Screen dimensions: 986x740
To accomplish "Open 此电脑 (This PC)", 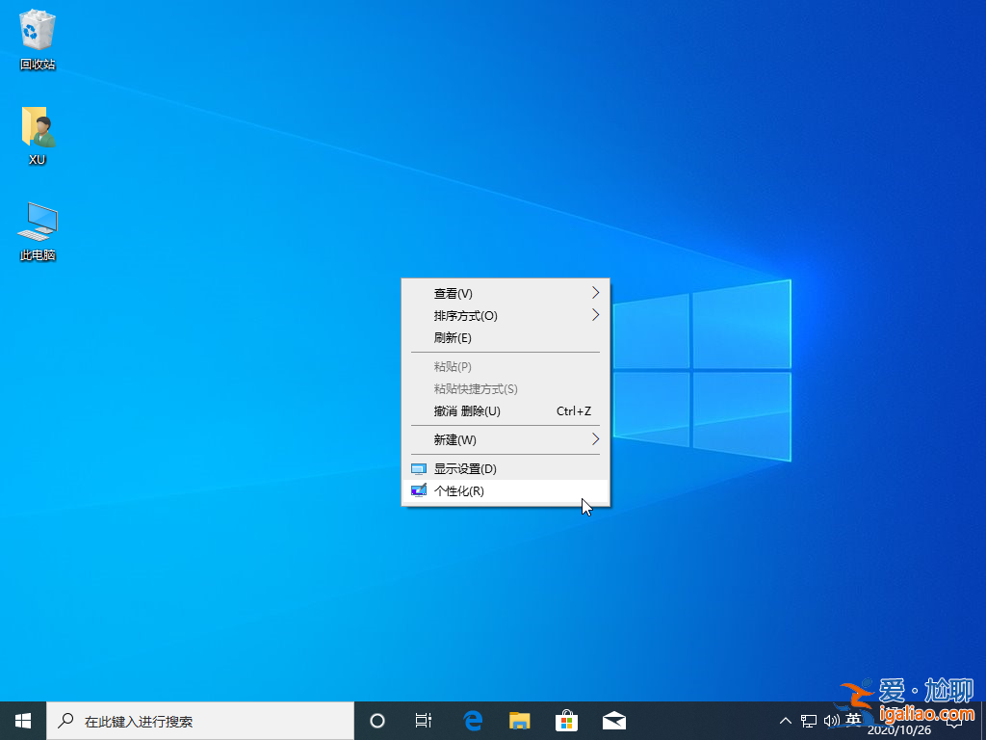I will (x=37, y=224).
